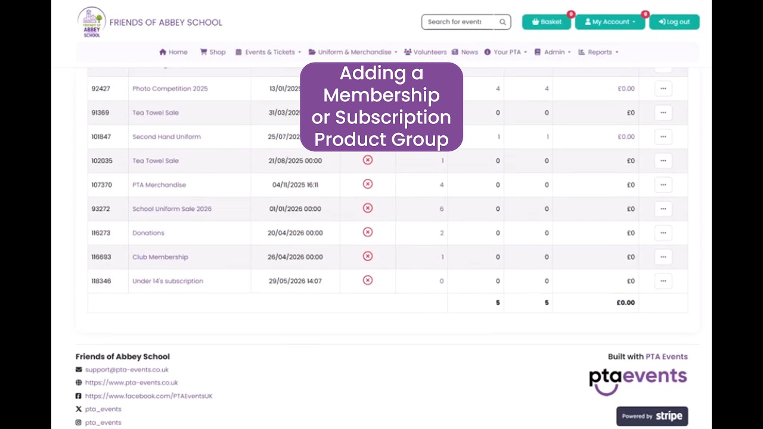Click the Log out button
The width and height of the screenshot is (763, 429).
point(674,22)
